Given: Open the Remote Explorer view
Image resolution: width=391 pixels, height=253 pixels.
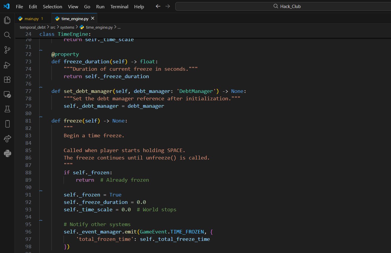Looking at the screenshot, I should [x=7, y=94].
